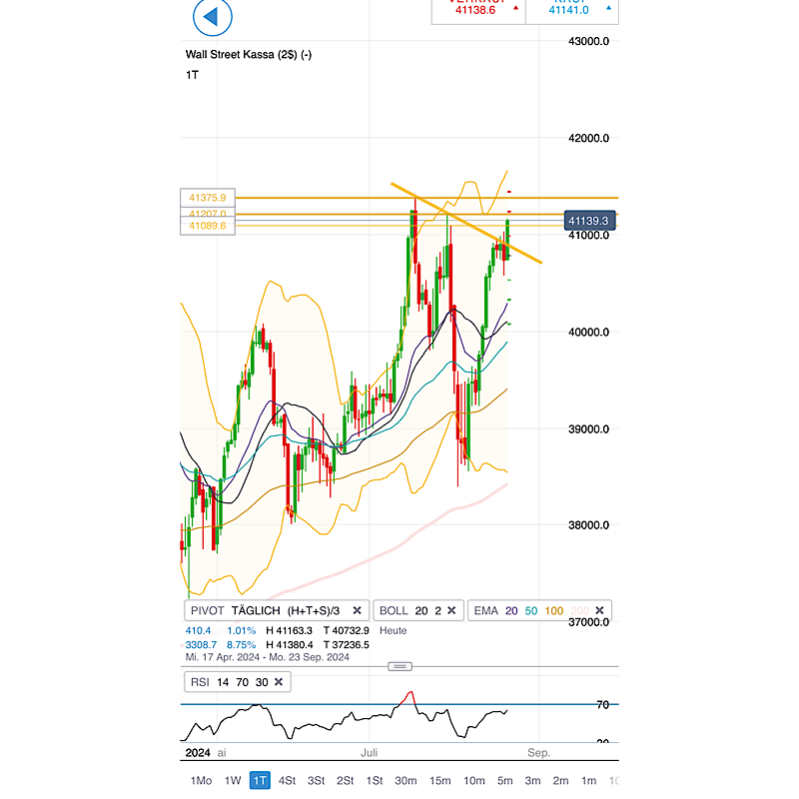The height and width of the screenshot is (799, 799).
Task: Click the blue up-triangle beside 41141.0
Action: [609, 8]
